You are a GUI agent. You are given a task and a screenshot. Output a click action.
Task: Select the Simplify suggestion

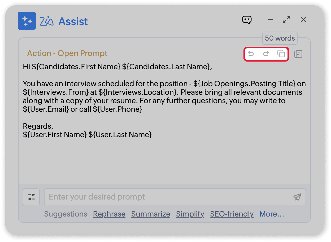(x=190, y=214)
